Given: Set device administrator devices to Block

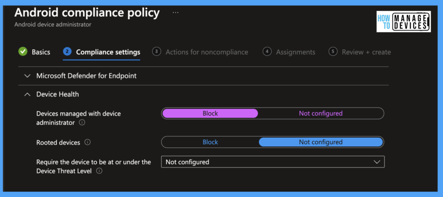Looking at the screenshot, I should pyautogui.click(x=210, y=113).
